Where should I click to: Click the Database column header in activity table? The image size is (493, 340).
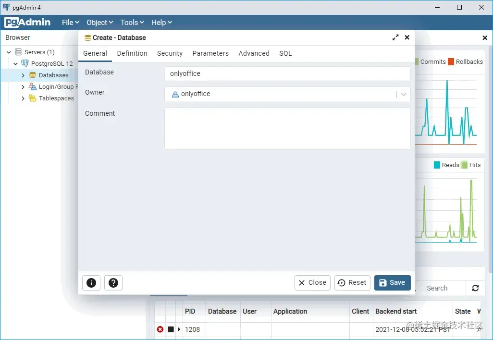tap(222, 311)
